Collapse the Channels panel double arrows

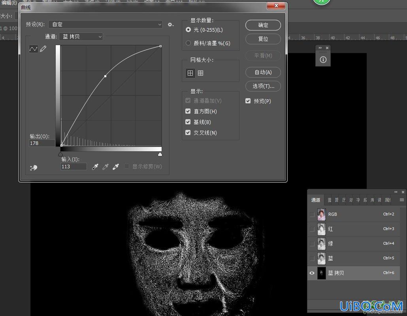pos(396,192)
